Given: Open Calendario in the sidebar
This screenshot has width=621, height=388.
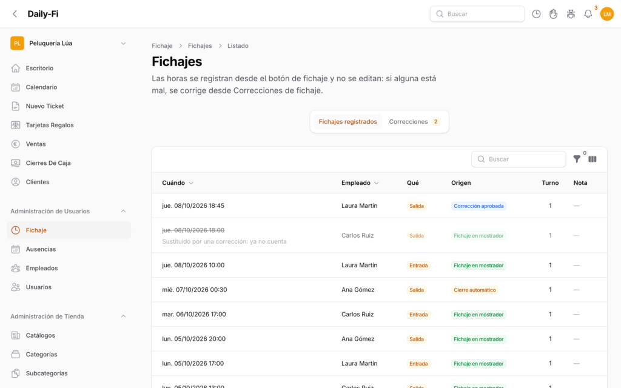Looking at the screenshot, I should coord(69,87).
